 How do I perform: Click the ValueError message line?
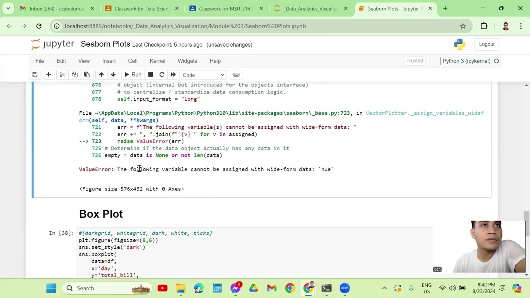click(x=206, y=169)
